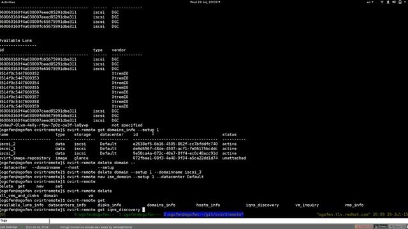This screenshot has height=229, width=408.
Task: Click the 'new iso_domain --setup 1 --datacenter Default' command
Action: pyautogui.click(x=135, y=177)
